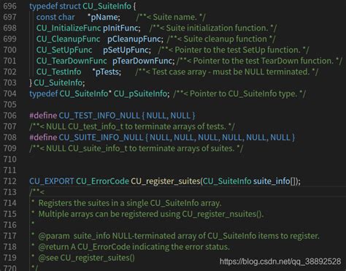346x271 pixels.
Task: Select the 'pCleanupFunc' member identifier
Action: (134, 39)
